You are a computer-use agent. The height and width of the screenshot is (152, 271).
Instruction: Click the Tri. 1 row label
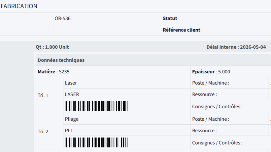coord(43,95)
